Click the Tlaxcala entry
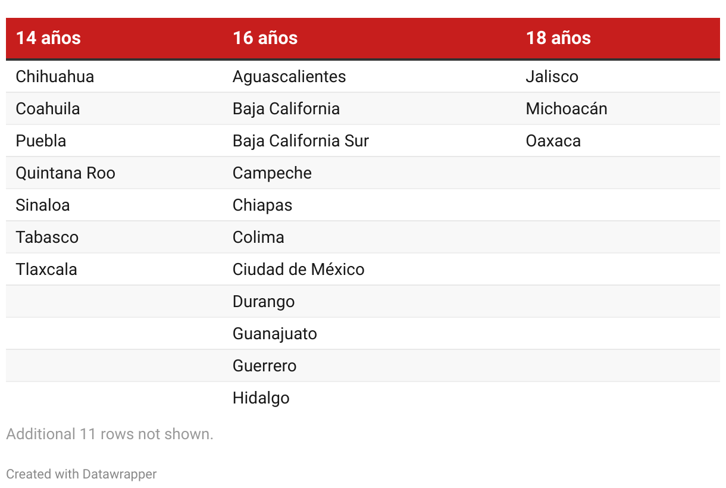726x488 pixels. point(46,270)
